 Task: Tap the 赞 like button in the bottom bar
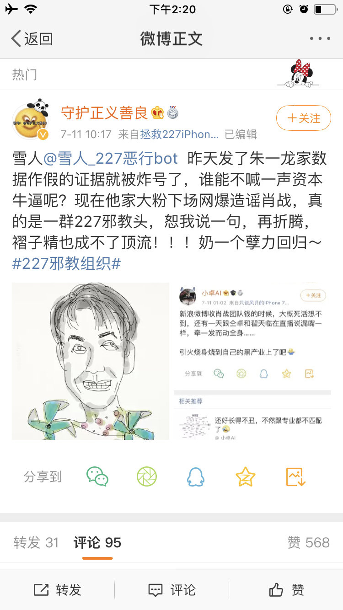pos(286,590)
